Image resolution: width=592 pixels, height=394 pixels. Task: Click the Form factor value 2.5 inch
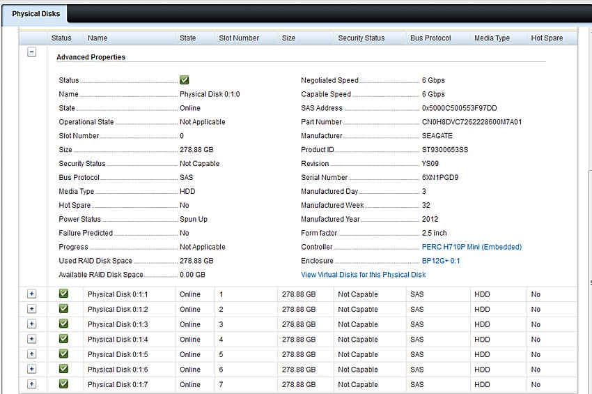tap(434, 234)
